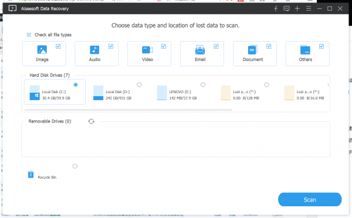Click the "Hard Disk Drives (7)" heading
The image size is (352, 218).
click(x=50, y=75)
